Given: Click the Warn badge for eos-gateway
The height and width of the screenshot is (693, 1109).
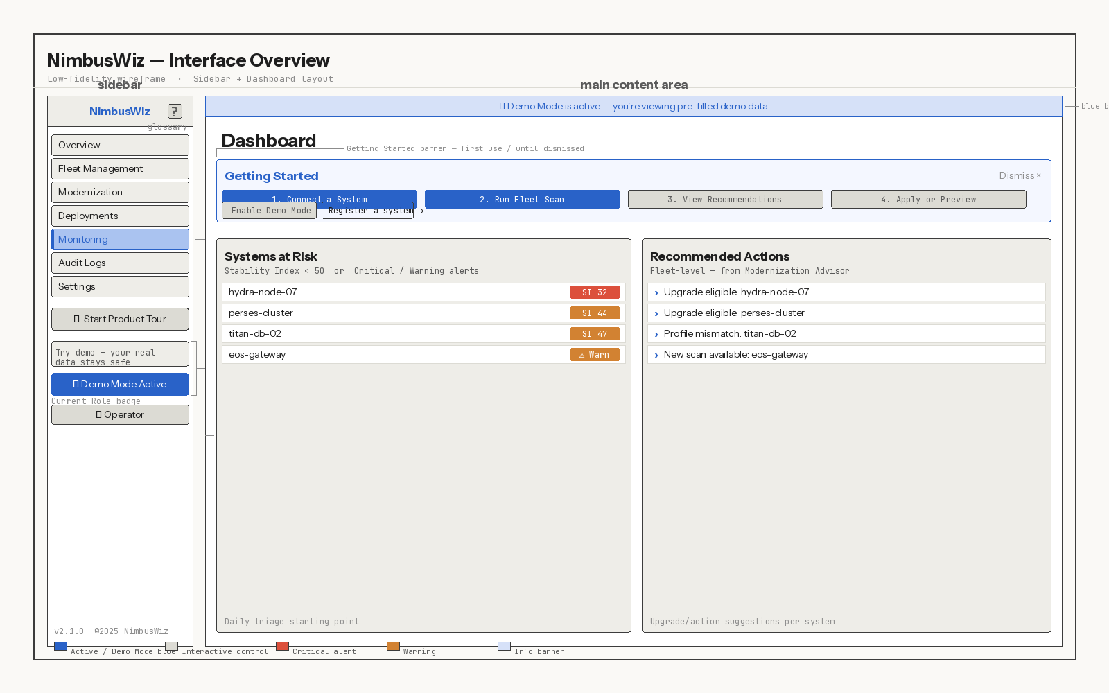Looking at the screenshot, I should point(595,355).
